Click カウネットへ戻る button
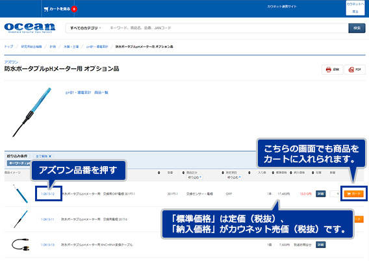The image size is (369, 261). click(355, 8)
